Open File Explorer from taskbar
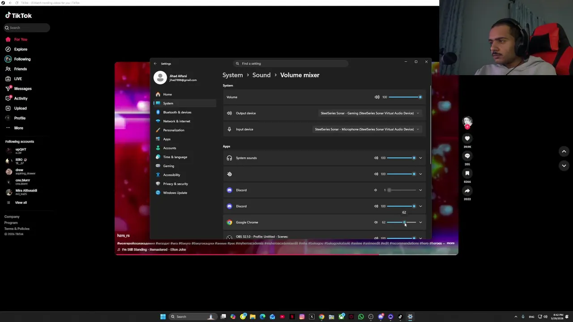Image resolution: width=573 pixels, height=322 pixels. click(x=252, y=317)
